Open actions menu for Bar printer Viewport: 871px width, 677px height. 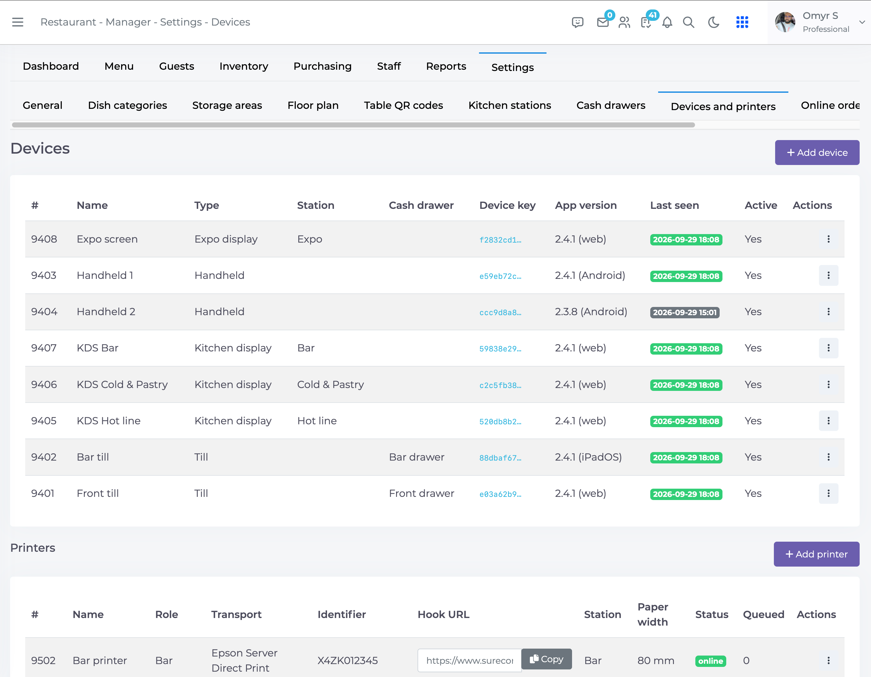(828, 660)
